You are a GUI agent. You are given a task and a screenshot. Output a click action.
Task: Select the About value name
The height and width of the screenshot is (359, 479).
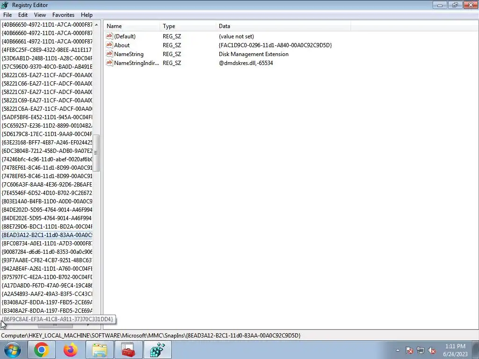click(x=122, y=45)
